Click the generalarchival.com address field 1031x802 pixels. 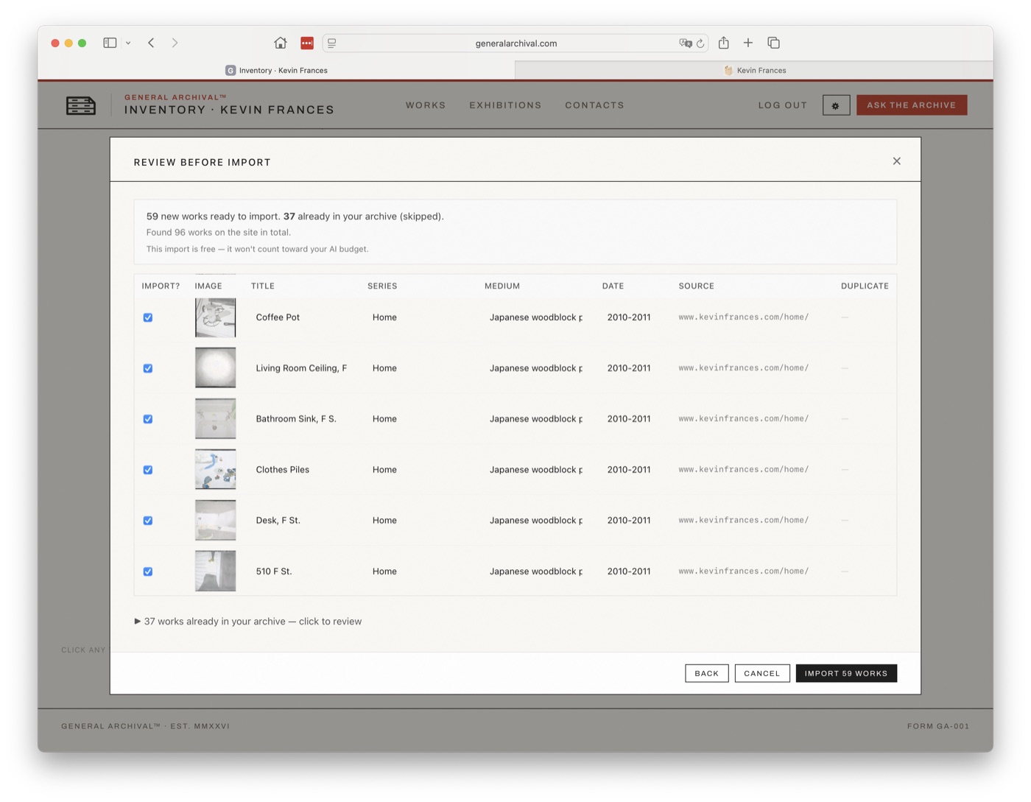(x=515, y=43)
